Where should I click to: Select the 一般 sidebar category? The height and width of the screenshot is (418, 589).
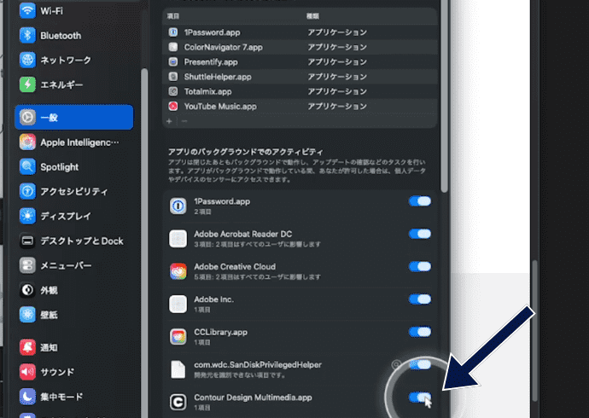coord(73,117)
